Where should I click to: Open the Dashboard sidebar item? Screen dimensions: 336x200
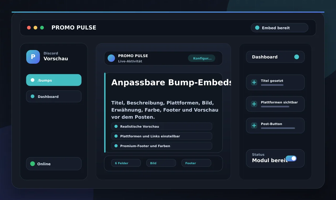coord(54,96)
